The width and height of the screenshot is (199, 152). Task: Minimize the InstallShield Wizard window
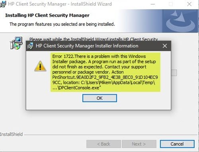(153, 4)
